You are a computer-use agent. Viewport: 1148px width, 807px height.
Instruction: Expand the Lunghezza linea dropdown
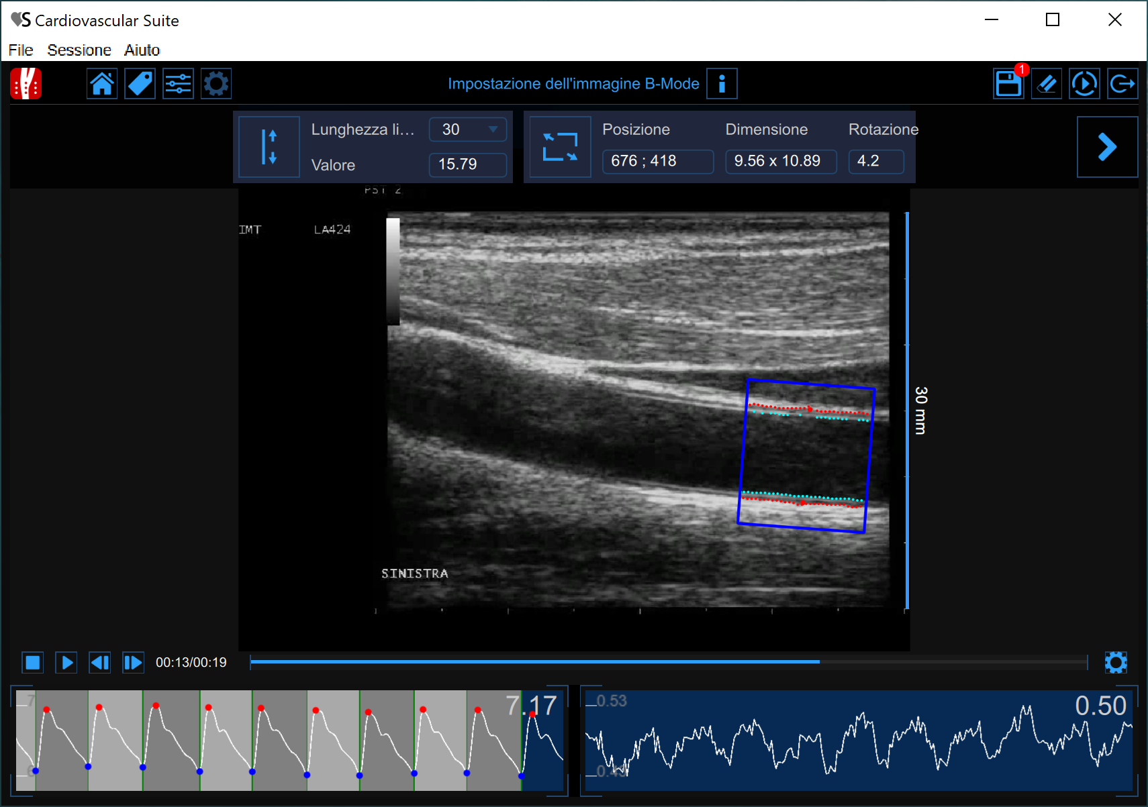point(468,129)
